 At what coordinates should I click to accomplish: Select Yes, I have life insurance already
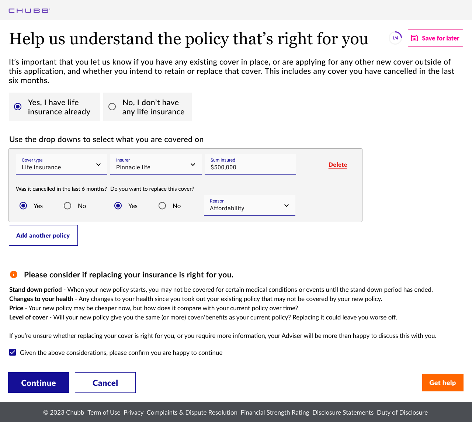[x=55, y=107]
